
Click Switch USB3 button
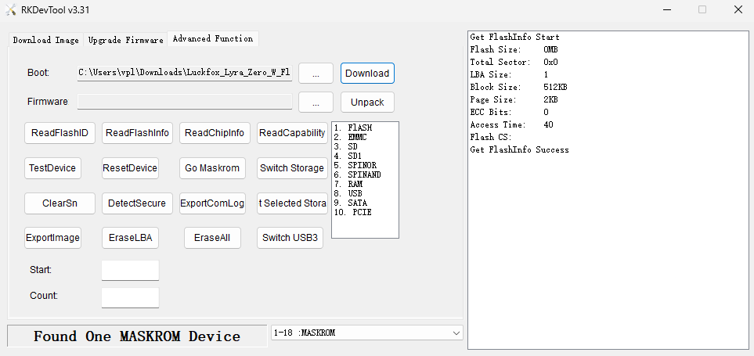[290, 238]
